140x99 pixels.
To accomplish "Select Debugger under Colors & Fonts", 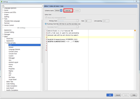I will tap(11, 58).
